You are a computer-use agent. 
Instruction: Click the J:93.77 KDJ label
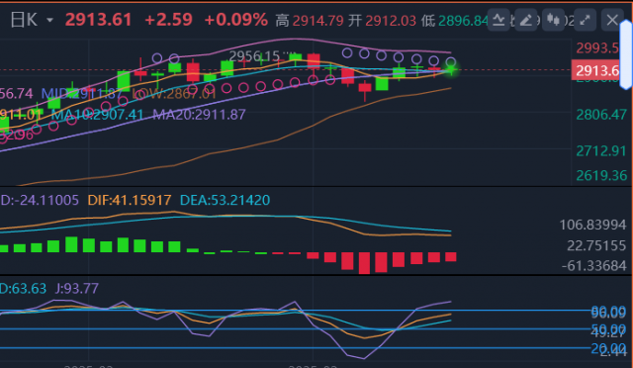tap(77, 289)
